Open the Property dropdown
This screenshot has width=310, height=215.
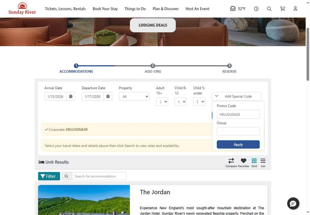click(134, 96)
